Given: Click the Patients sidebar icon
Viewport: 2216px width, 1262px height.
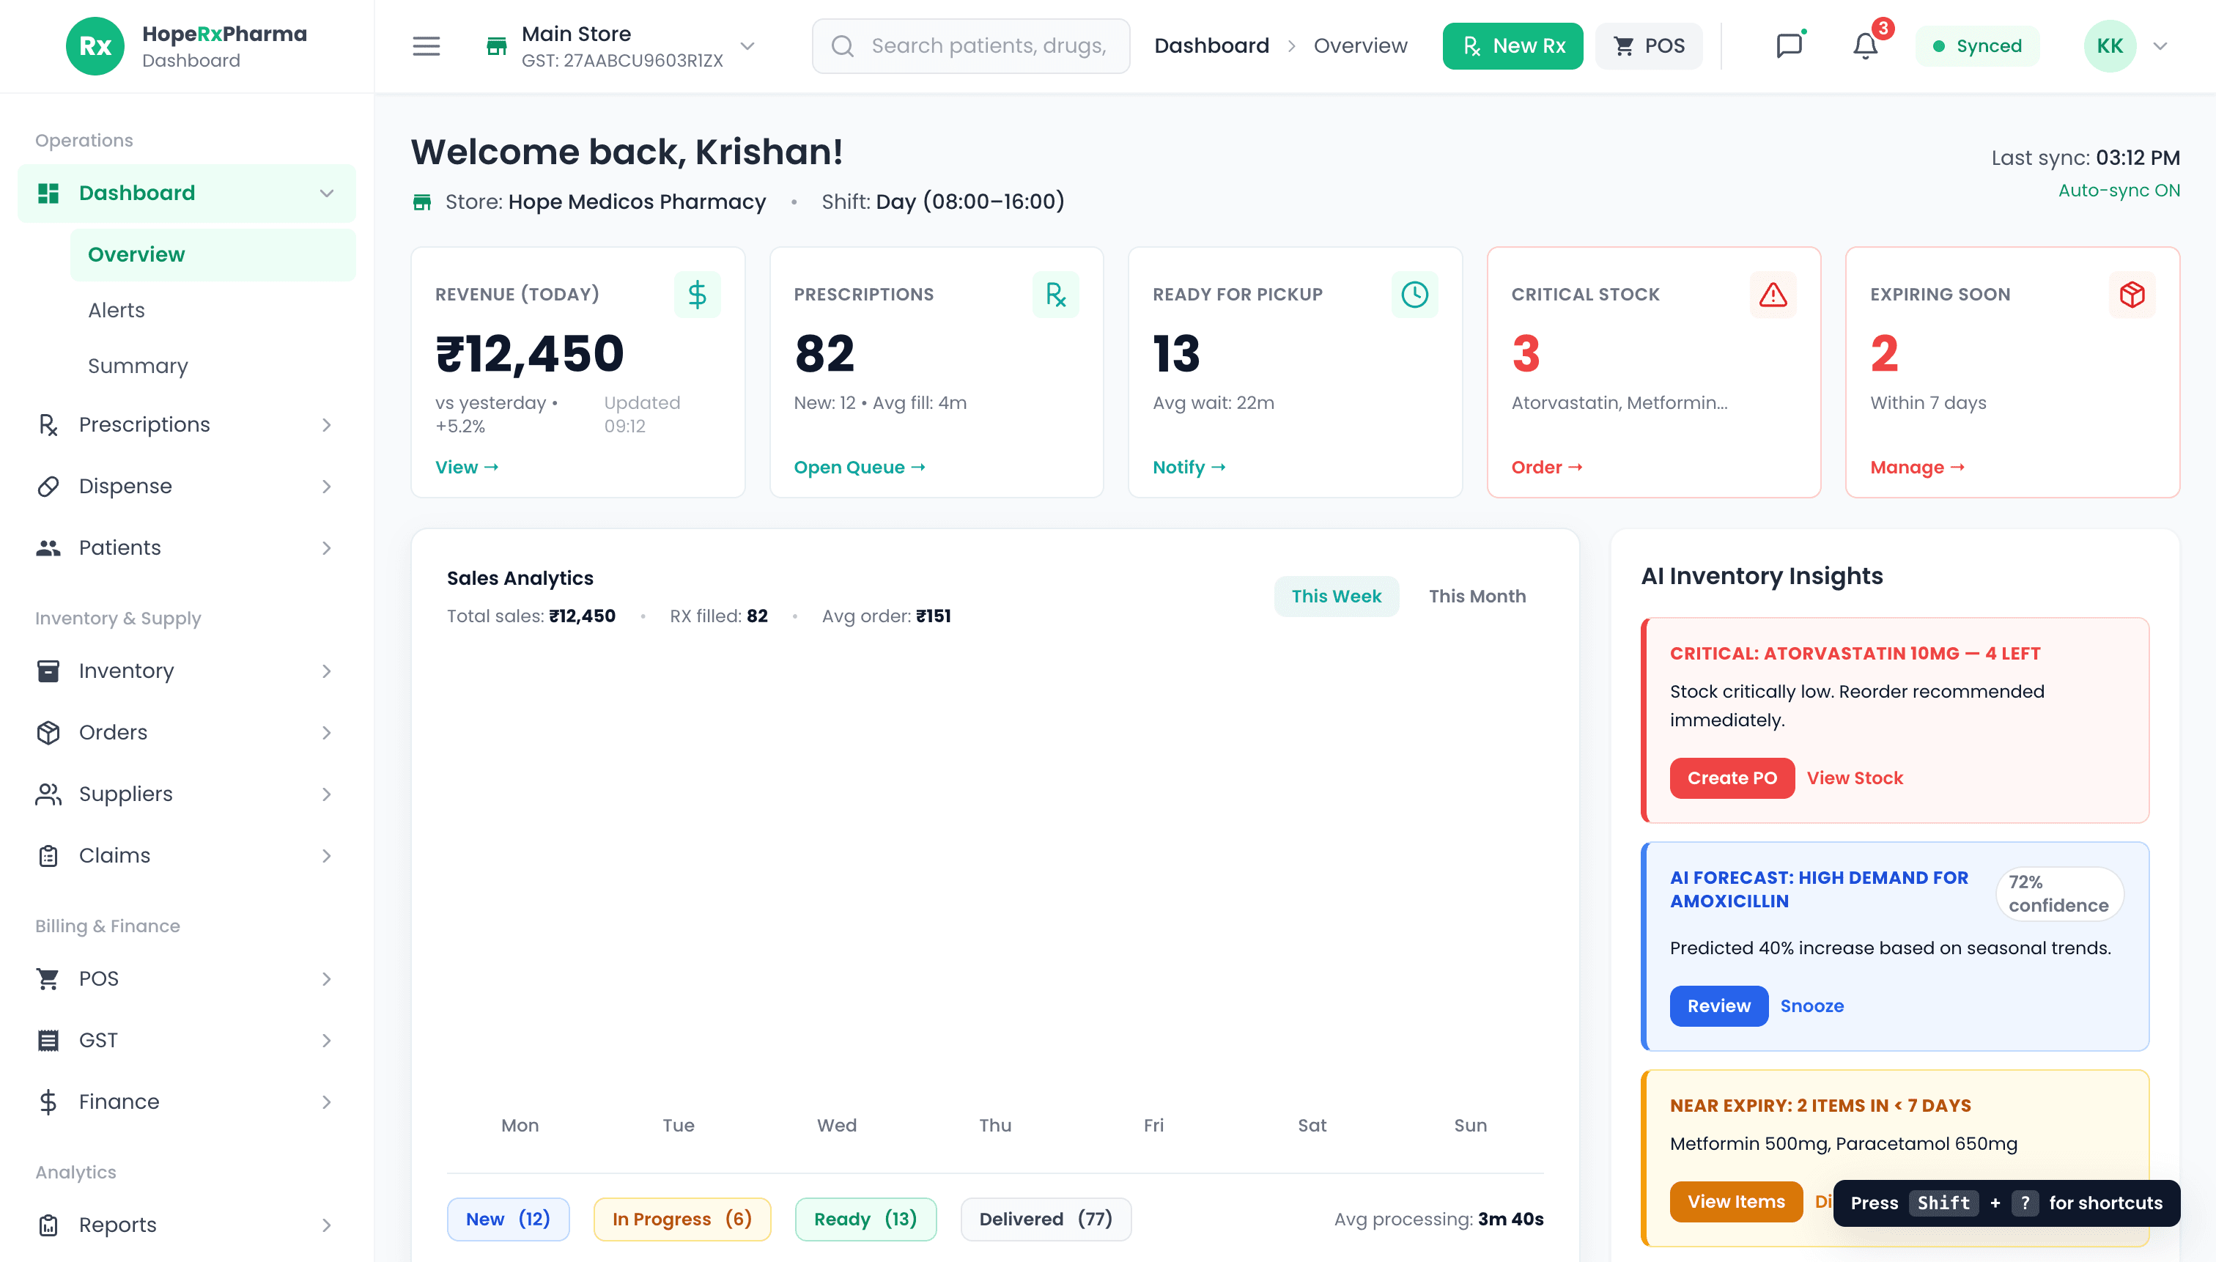Looking at the screenshot, I should point(48,547).
